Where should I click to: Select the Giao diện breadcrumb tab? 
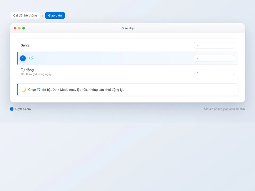point(55,15)
